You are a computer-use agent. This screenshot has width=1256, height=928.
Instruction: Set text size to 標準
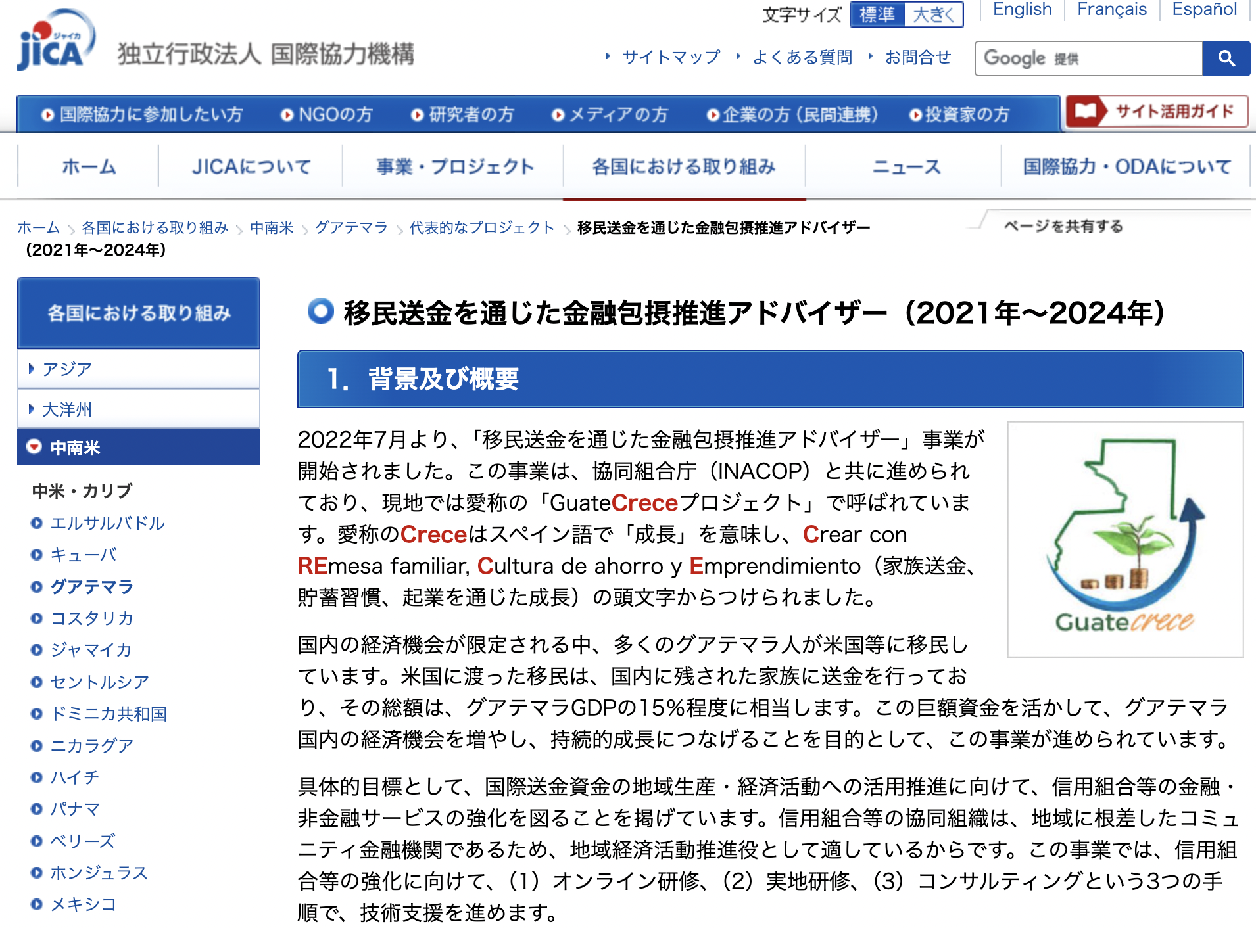click(x=877, y=14)
